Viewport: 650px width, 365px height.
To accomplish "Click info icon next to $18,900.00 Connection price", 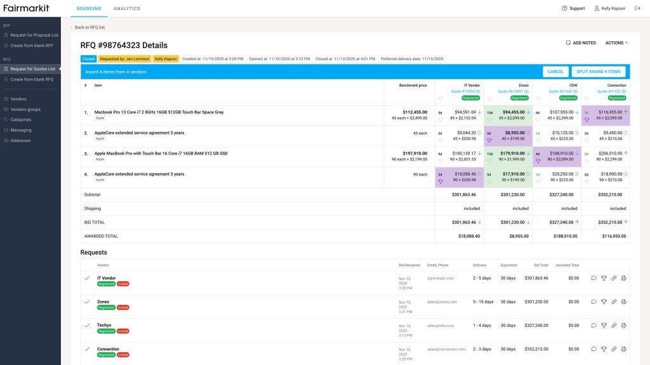I will click(x=625, y=174).
